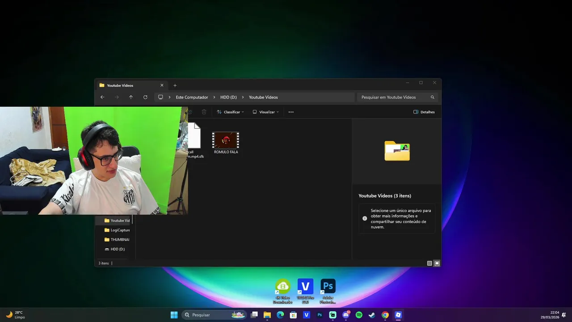572x322 pixels.
Task: Open the Visualizar view dropdown
Action: point(266,112)
